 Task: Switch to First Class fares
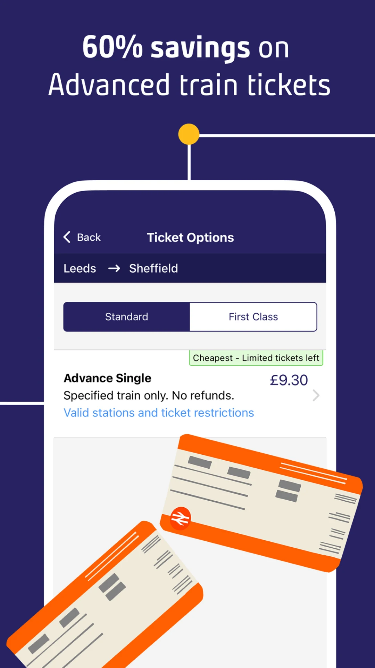coord(253,317)
